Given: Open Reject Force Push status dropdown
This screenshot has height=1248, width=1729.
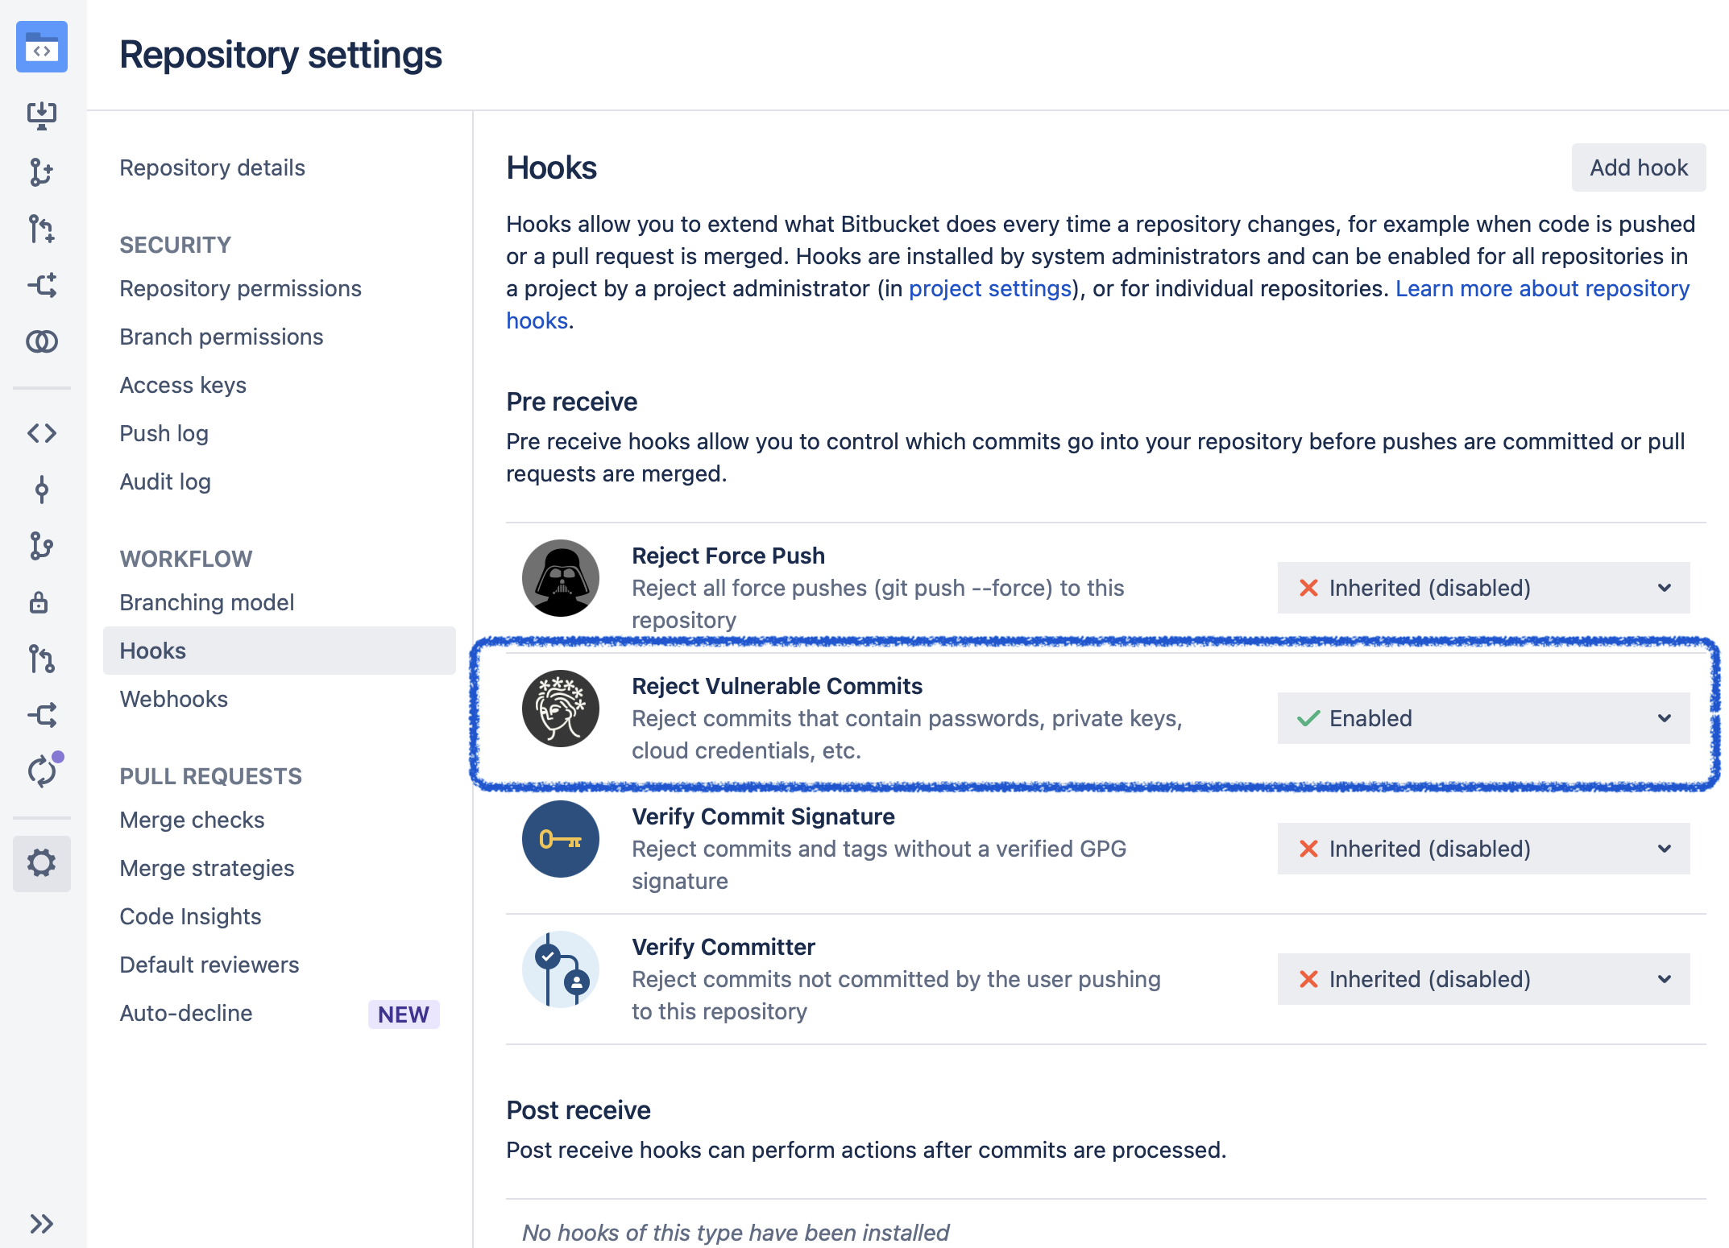Looking at the screenshot, I should pyautogui.click(x=1483, y=588).
